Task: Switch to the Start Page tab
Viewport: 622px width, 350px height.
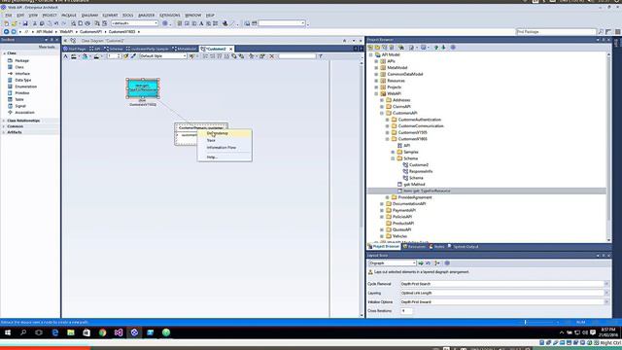Action: pos(75,49)
